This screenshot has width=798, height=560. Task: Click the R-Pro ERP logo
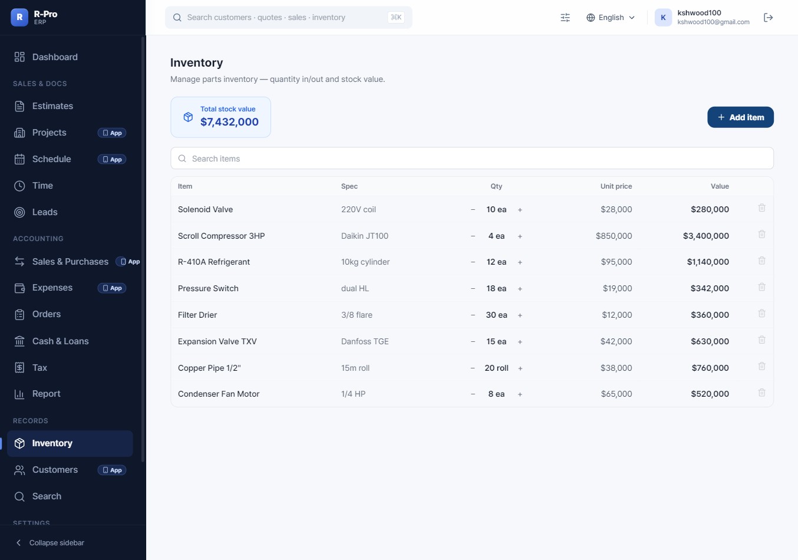(34, 17)
